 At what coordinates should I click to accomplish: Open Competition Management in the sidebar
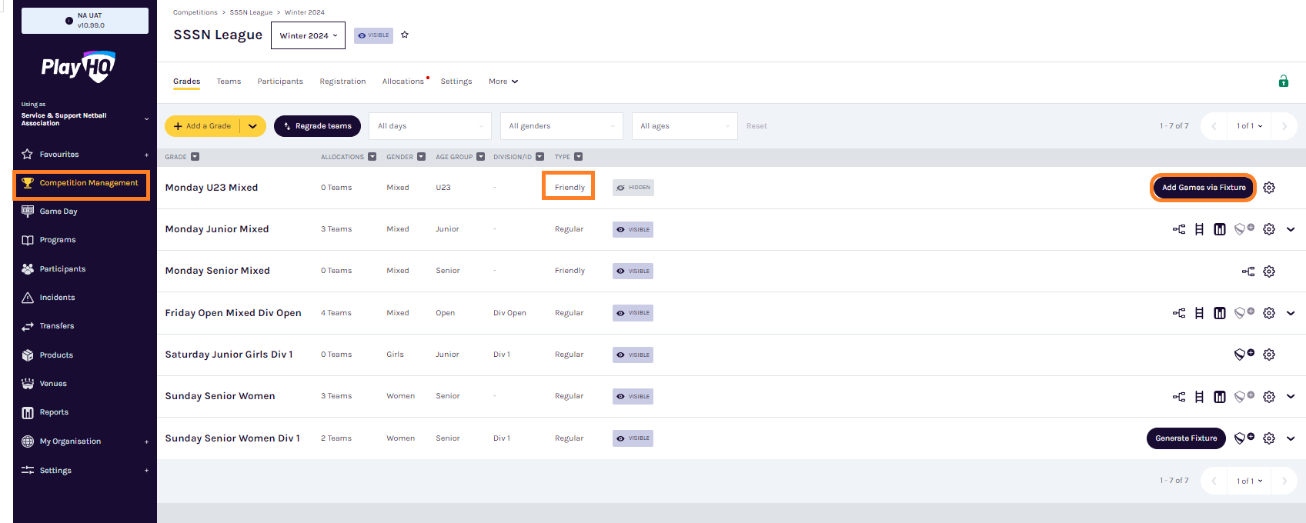pyautogui.click(x=82, y=184)
